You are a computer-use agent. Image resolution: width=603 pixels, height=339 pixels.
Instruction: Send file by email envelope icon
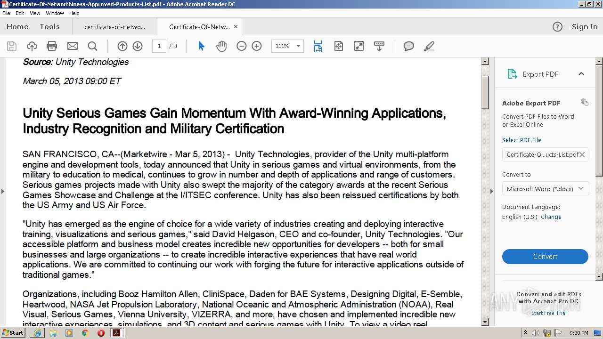(72, 46)
